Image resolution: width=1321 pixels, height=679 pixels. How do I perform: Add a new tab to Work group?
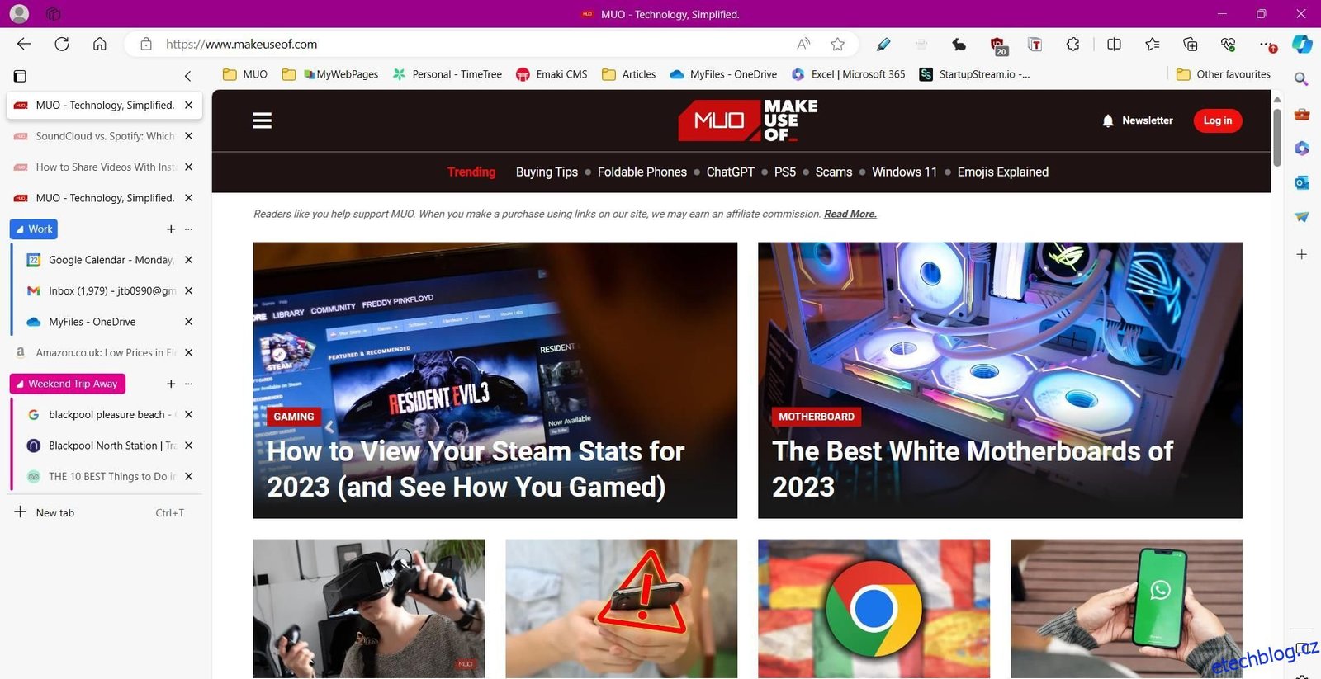coord(171,229)
